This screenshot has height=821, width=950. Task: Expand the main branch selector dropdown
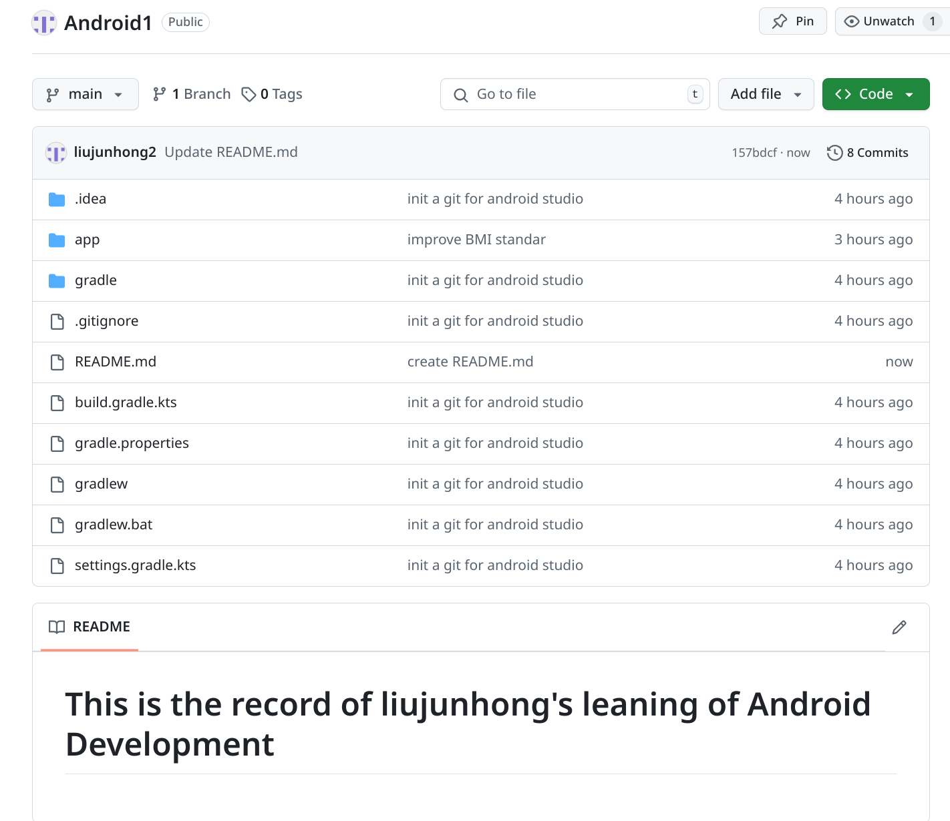coord(85,94)
